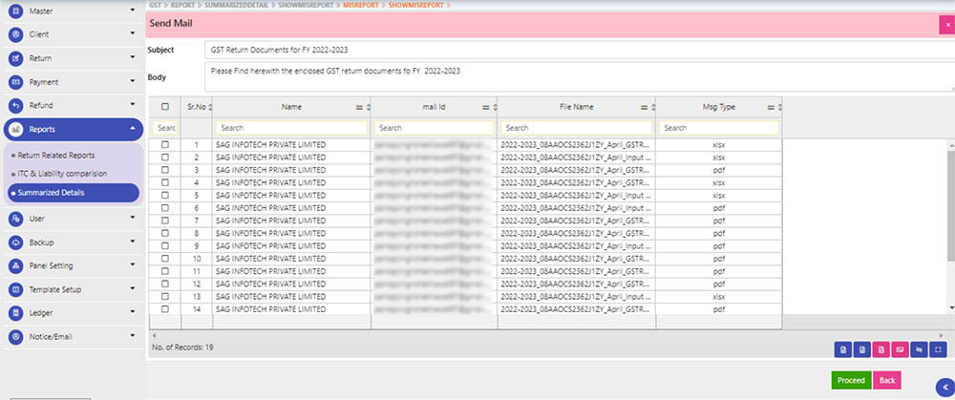Expand the Master menu arrow

(x=132, y=10)
